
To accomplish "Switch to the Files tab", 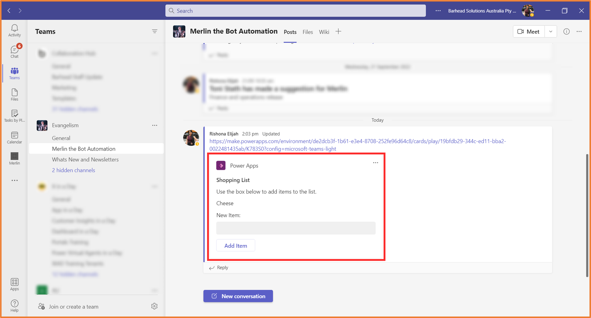I will [x=308, y=32].
